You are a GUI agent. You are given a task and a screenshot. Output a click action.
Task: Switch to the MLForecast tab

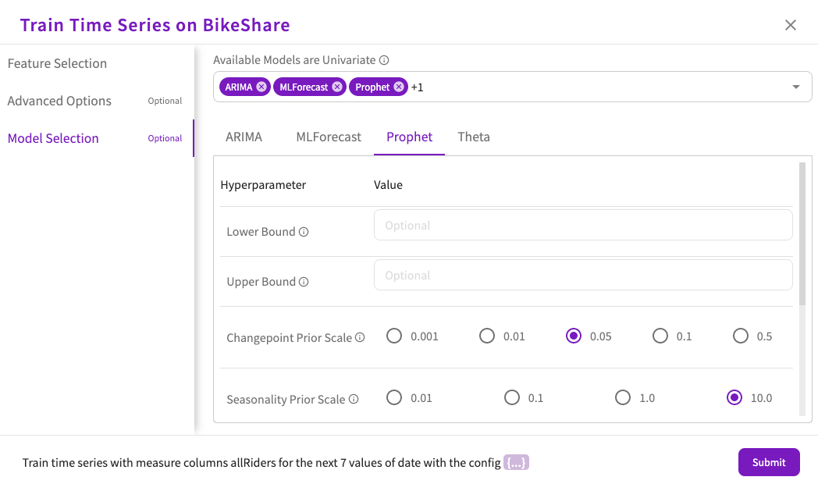329,137
